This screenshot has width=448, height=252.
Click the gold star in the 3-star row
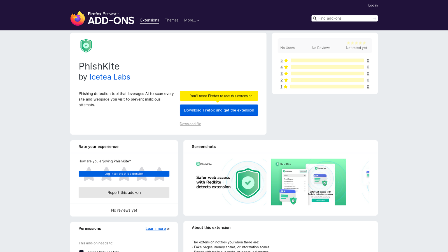(286, 74)
